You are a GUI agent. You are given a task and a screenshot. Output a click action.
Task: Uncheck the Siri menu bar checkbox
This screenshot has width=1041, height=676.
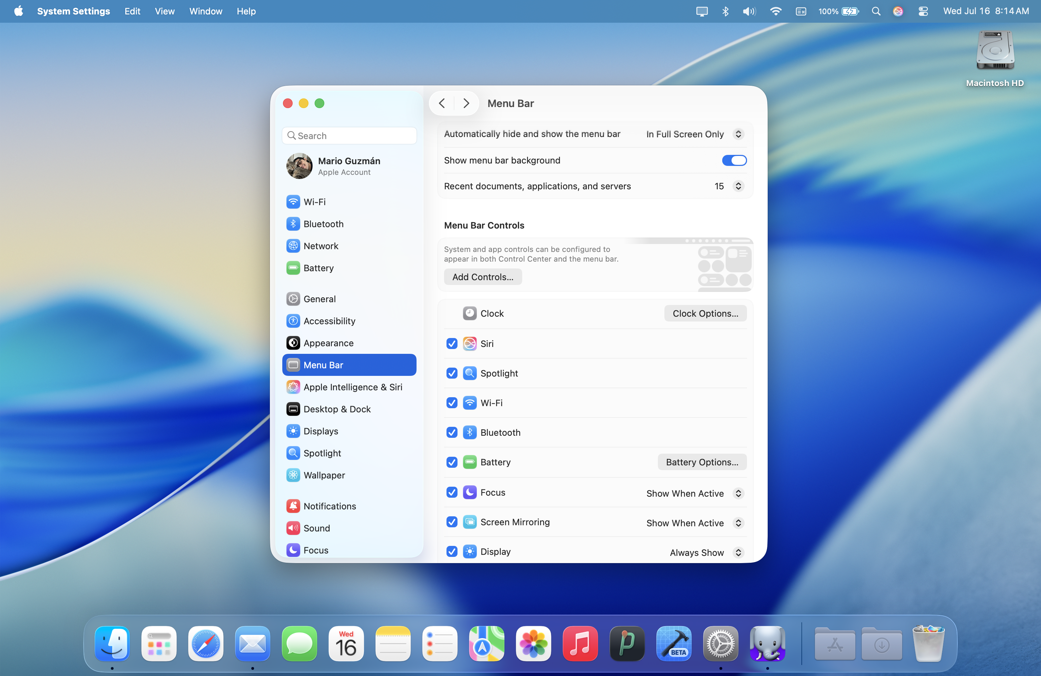[452, 344]
